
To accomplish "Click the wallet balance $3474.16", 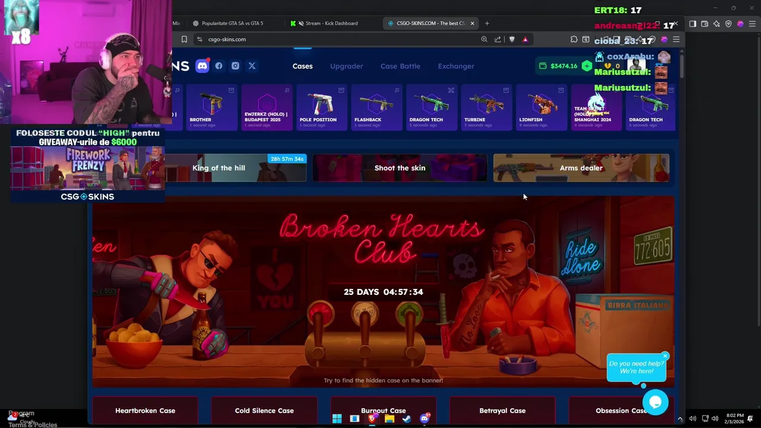I will point(564,66).
